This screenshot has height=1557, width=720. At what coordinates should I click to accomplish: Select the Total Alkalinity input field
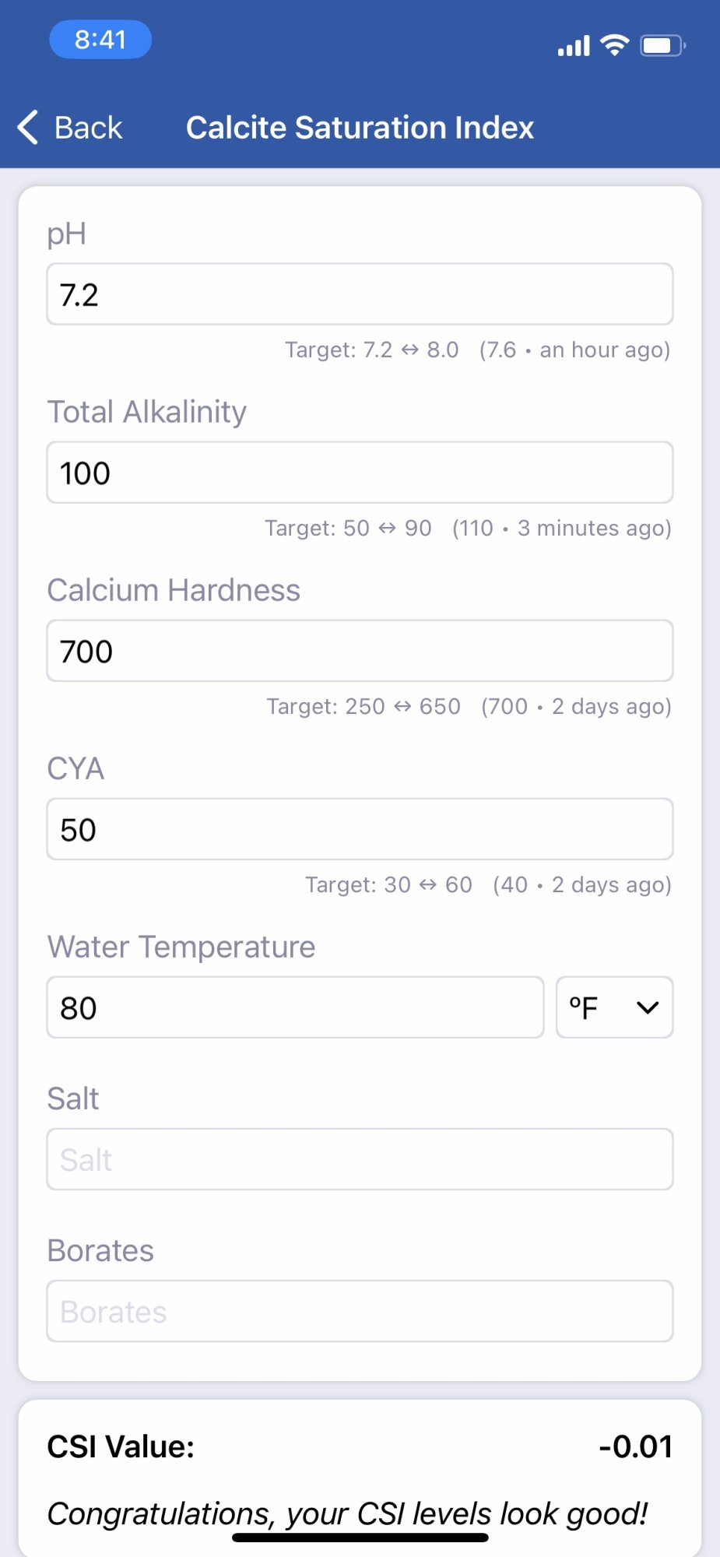[360, 473]
